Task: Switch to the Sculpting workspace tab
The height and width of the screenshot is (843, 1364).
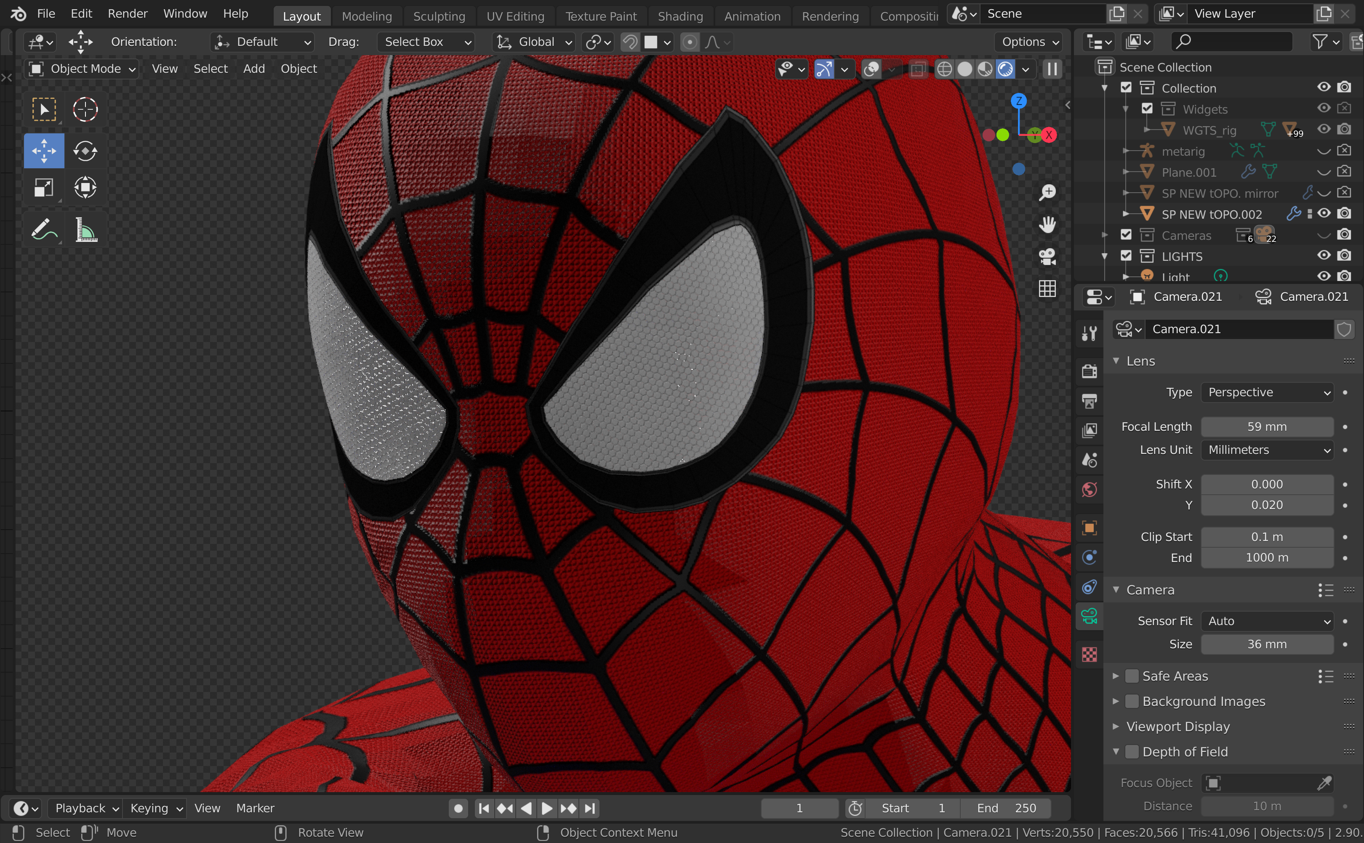Action: [x=439, y=16]
